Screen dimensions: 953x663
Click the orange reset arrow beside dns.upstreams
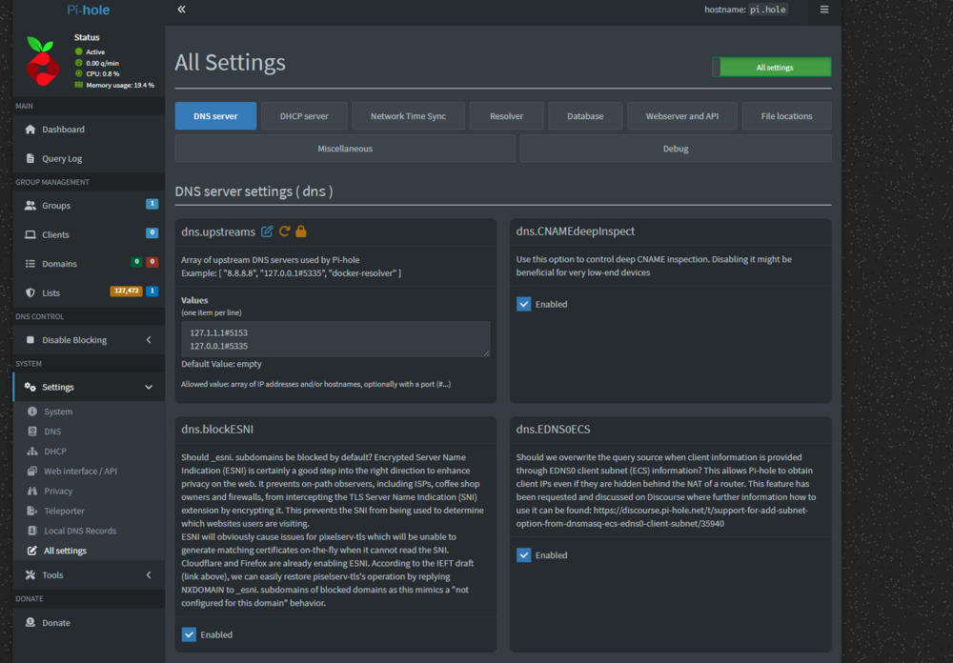click(284, 231)
